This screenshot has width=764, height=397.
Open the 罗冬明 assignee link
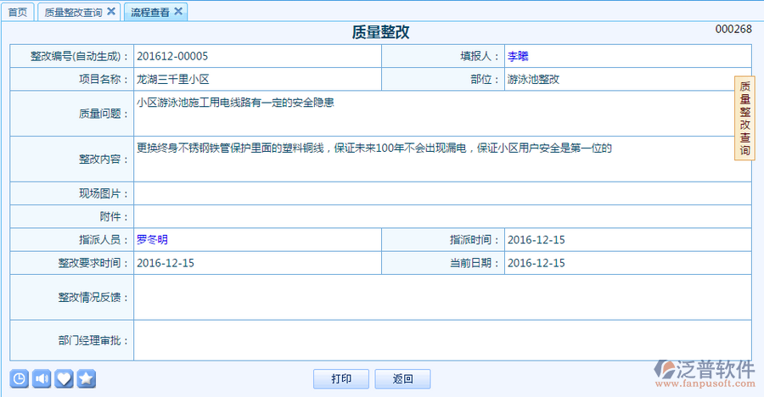coord(152,240)
